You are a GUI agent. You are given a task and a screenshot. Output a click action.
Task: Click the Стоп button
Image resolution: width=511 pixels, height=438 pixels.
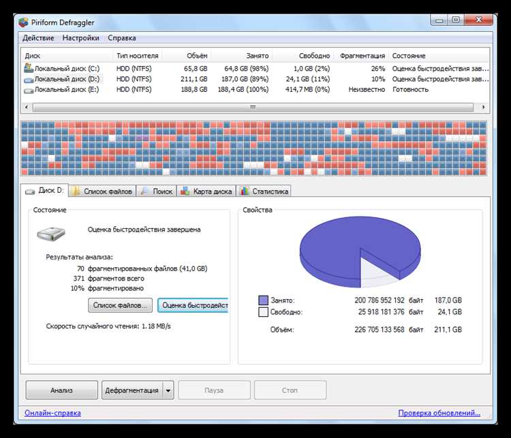click(290, 390)
